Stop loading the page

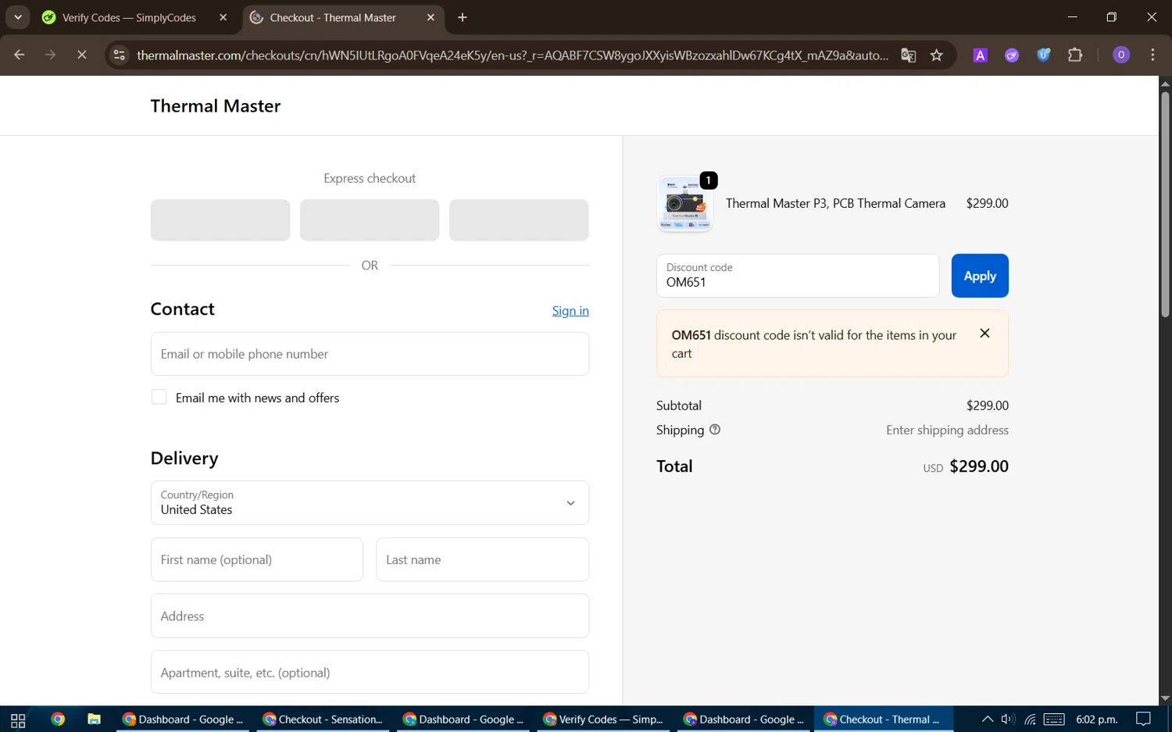click(82, 55)
